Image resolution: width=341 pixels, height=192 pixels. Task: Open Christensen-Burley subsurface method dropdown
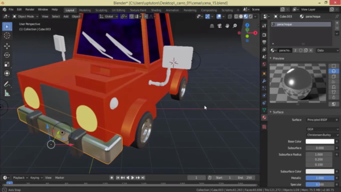[x=322, y=135]
